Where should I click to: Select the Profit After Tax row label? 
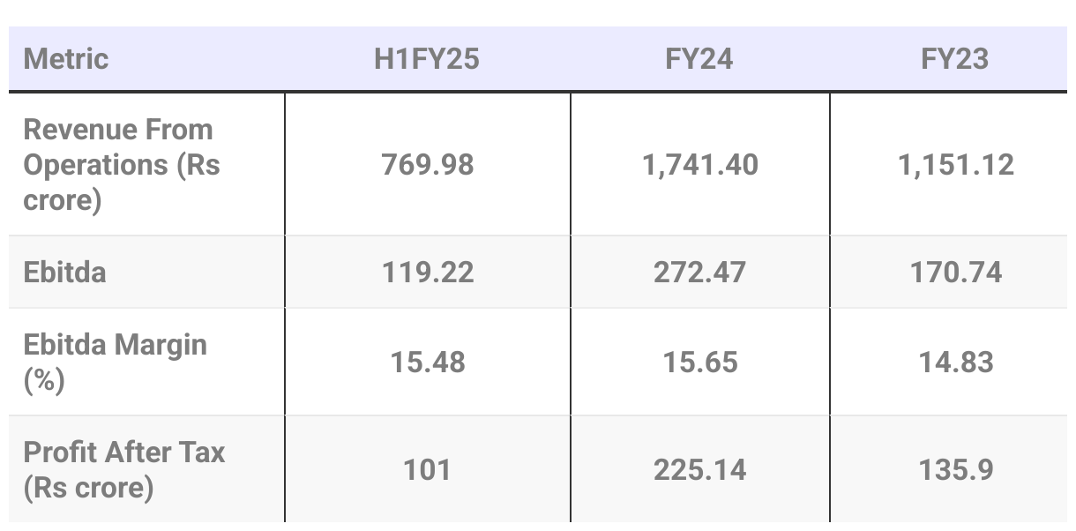124,469
